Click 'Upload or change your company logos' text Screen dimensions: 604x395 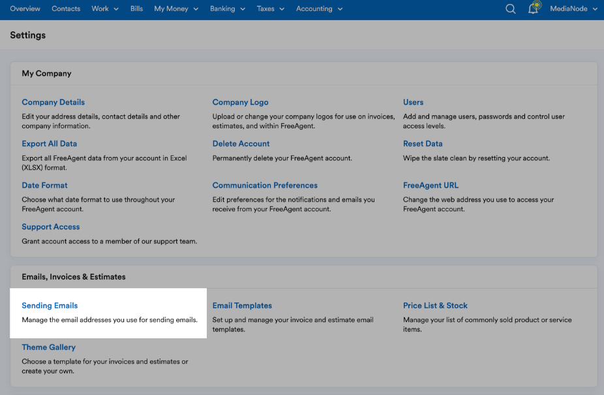(x=303, y=121)
